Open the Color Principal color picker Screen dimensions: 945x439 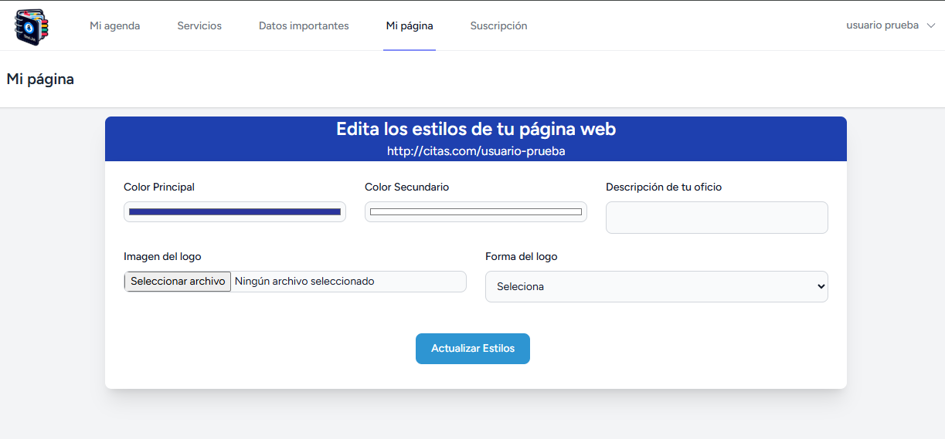point(235,211)
